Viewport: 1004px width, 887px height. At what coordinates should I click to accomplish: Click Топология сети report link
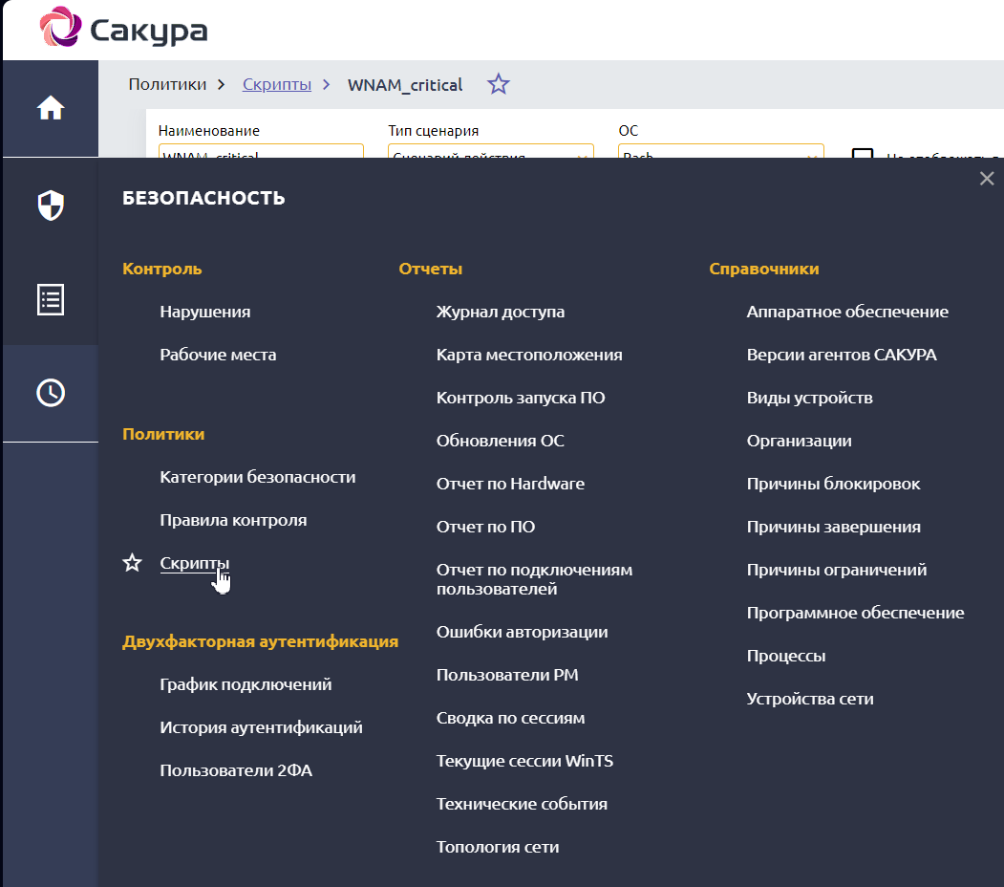pos(498,847)
